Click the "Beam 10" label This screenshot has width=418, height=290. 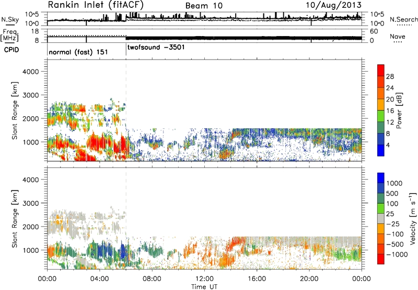204,6
